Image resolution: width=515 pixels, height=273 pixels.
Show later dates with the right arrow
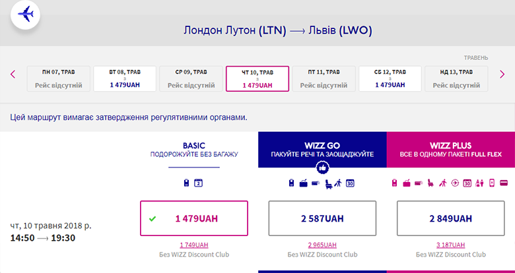pyautogui.click(x=502, y=74)
